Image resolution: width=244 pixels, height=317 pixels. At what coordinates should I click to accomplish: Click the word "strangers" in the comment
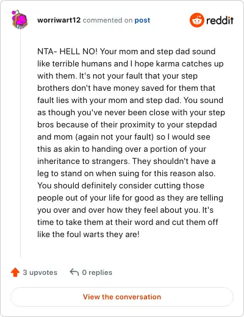tap(110, 161)
